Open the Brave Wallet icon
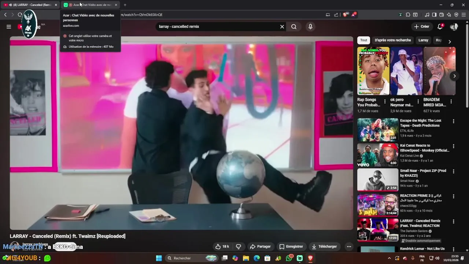Image resolution: width=469 pixels, height=264 pixels. pos(442,15)
